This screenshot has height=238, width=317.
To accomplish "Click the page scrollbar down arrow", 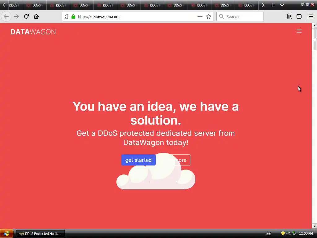I will point(314,226).
